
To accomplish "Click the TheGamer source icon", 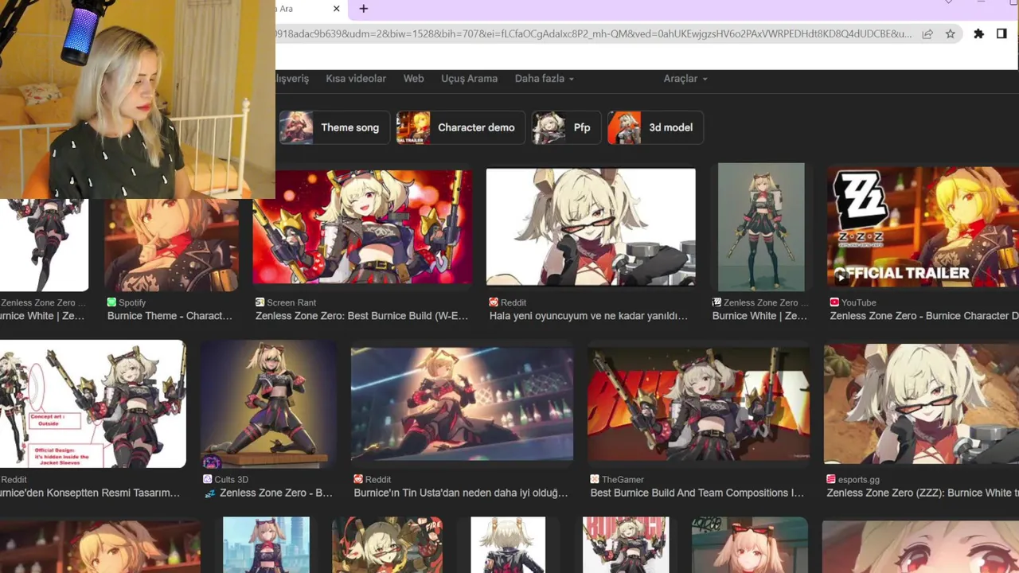I will pyautogui.click(x=594, y=479).
